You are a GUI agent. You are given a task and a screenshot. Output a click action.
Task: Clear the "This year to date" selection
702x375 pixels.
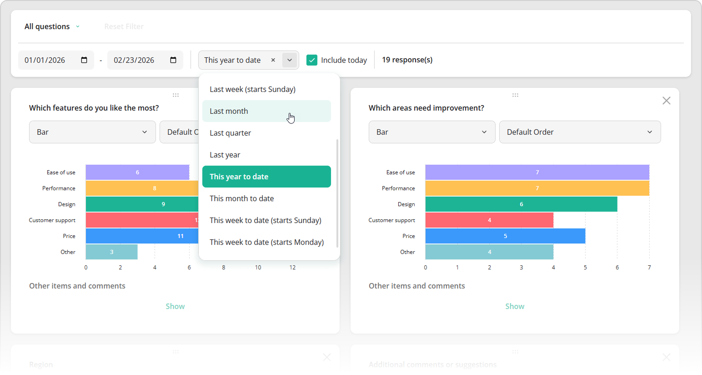pos(273,60)
